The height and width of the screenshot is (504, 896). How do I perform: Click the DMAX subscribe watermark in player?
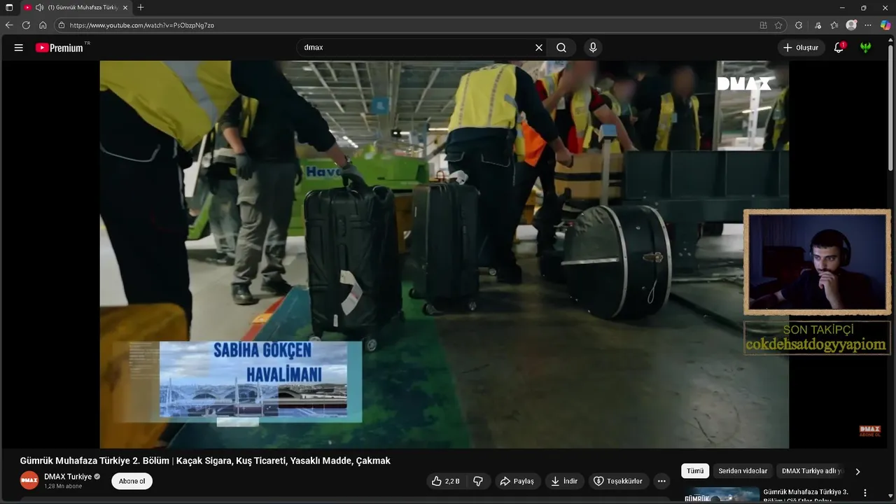(x=869, y=431)
